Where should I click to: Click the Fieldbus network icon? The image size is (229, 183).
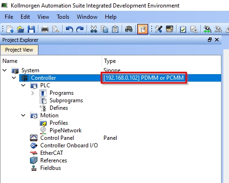pos(34,168)
